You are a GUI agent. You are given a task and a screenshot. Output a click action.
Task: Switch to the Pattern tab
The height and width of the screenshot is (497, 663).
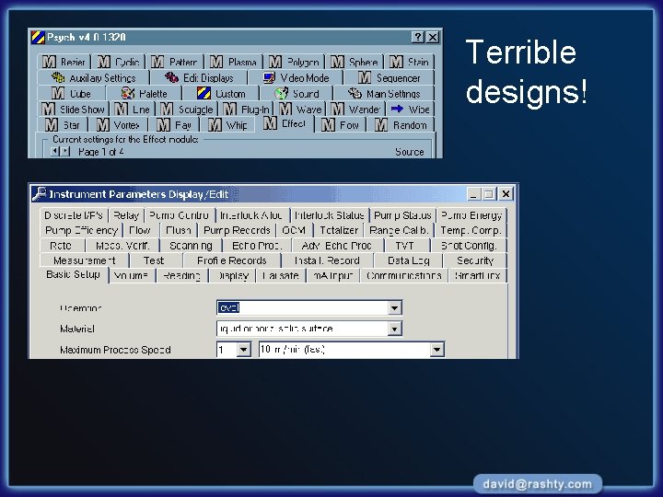tap(174, 63)
